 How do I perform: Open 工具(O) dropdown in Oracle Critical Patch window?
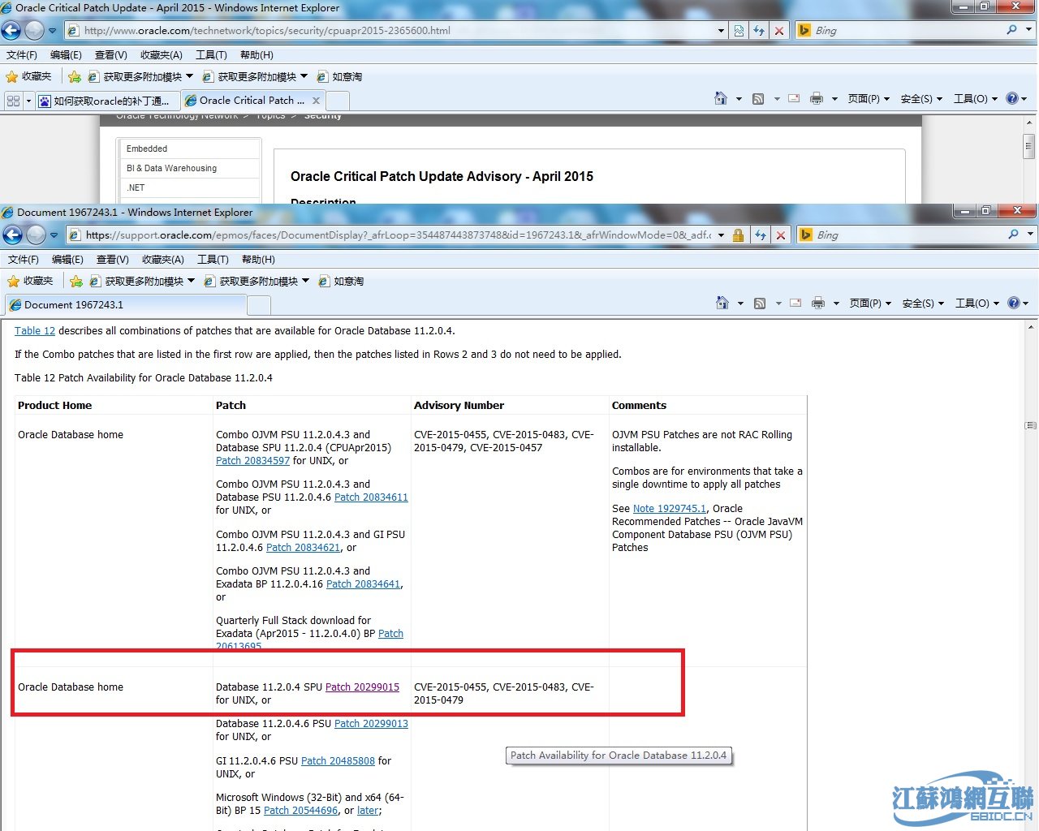pyautogui.click(x=975, y=99)
